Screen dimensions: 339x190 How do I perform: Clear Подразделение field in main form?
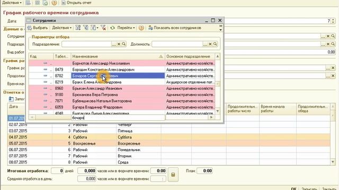[328, 44]
